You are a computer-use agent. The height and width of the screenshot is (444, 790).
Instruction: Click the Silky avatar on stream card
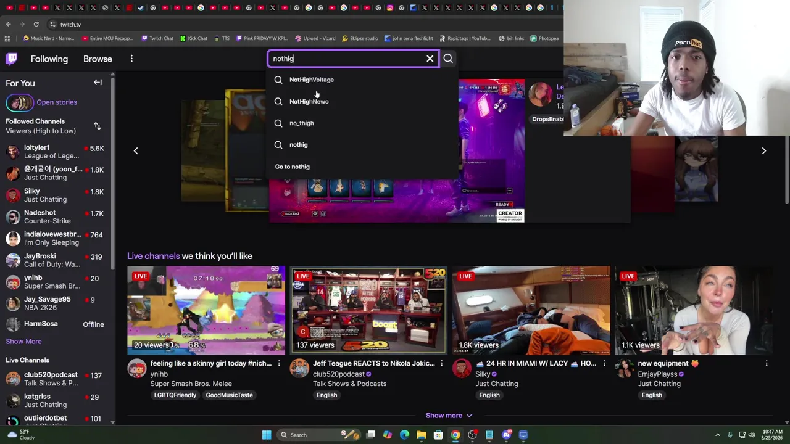tap(462, 369)
